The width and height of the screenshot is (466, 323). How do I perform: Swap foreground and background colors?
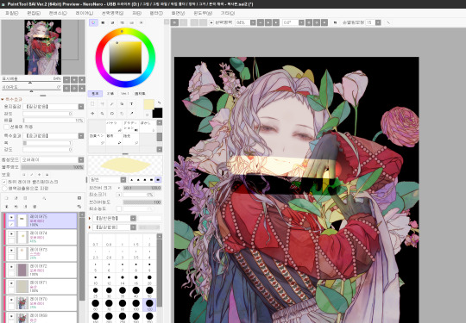click(x=160, y=102)
